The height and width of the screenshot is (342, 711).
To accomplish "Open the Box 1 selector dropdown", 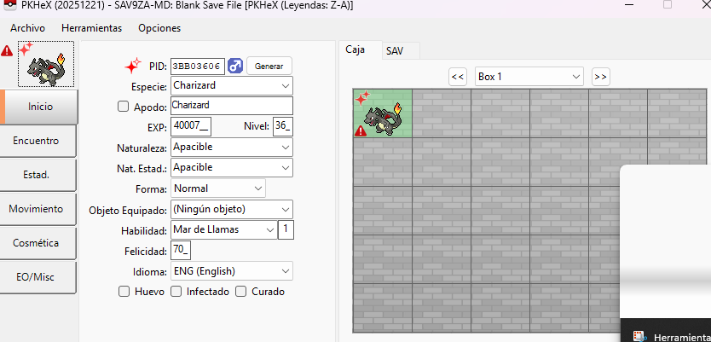I will coord(529,77).
